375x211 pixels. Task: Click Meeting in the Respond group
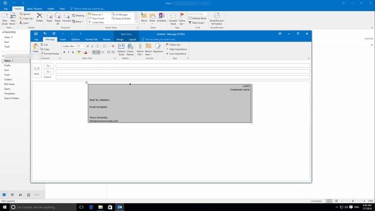click(78, 16)
